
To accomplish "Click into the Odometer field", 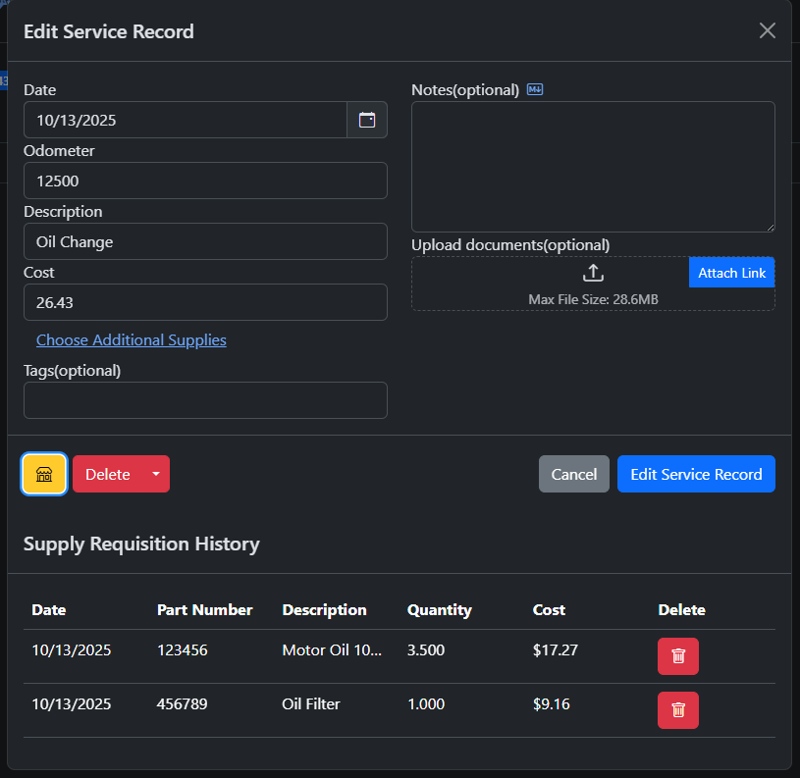I will pos(205,181).
